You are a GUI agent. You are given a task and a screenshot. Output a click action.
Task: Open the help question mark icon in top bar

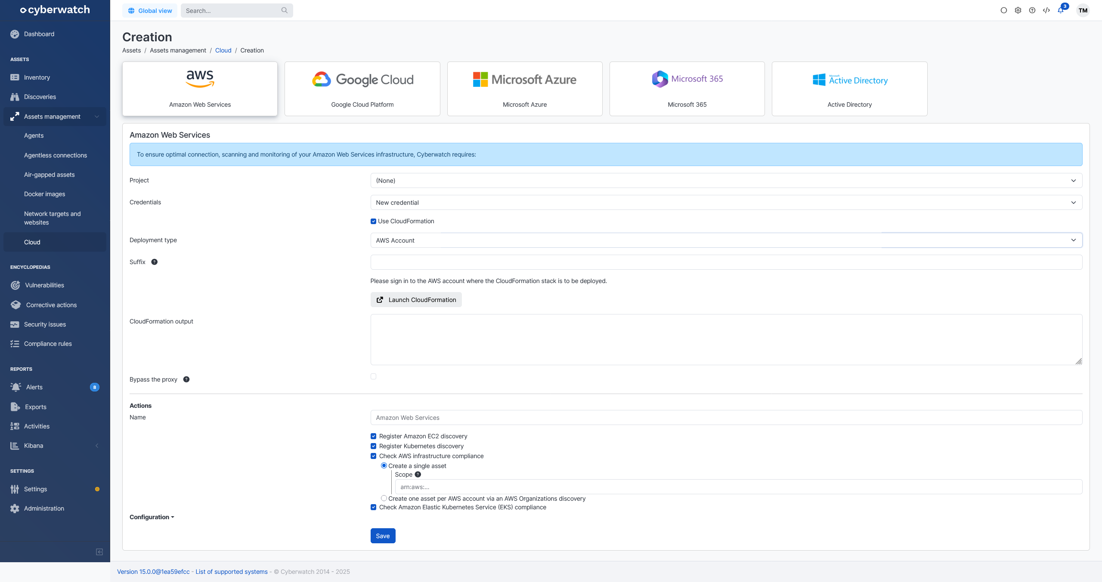point(1032,10)
